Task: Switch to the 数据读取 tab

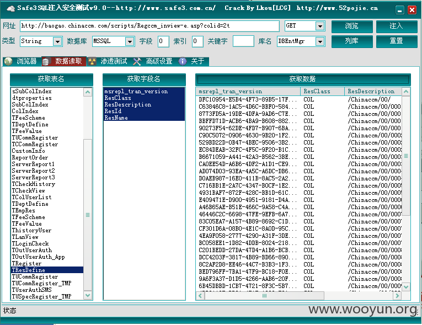Action: (x=64, y=61)
